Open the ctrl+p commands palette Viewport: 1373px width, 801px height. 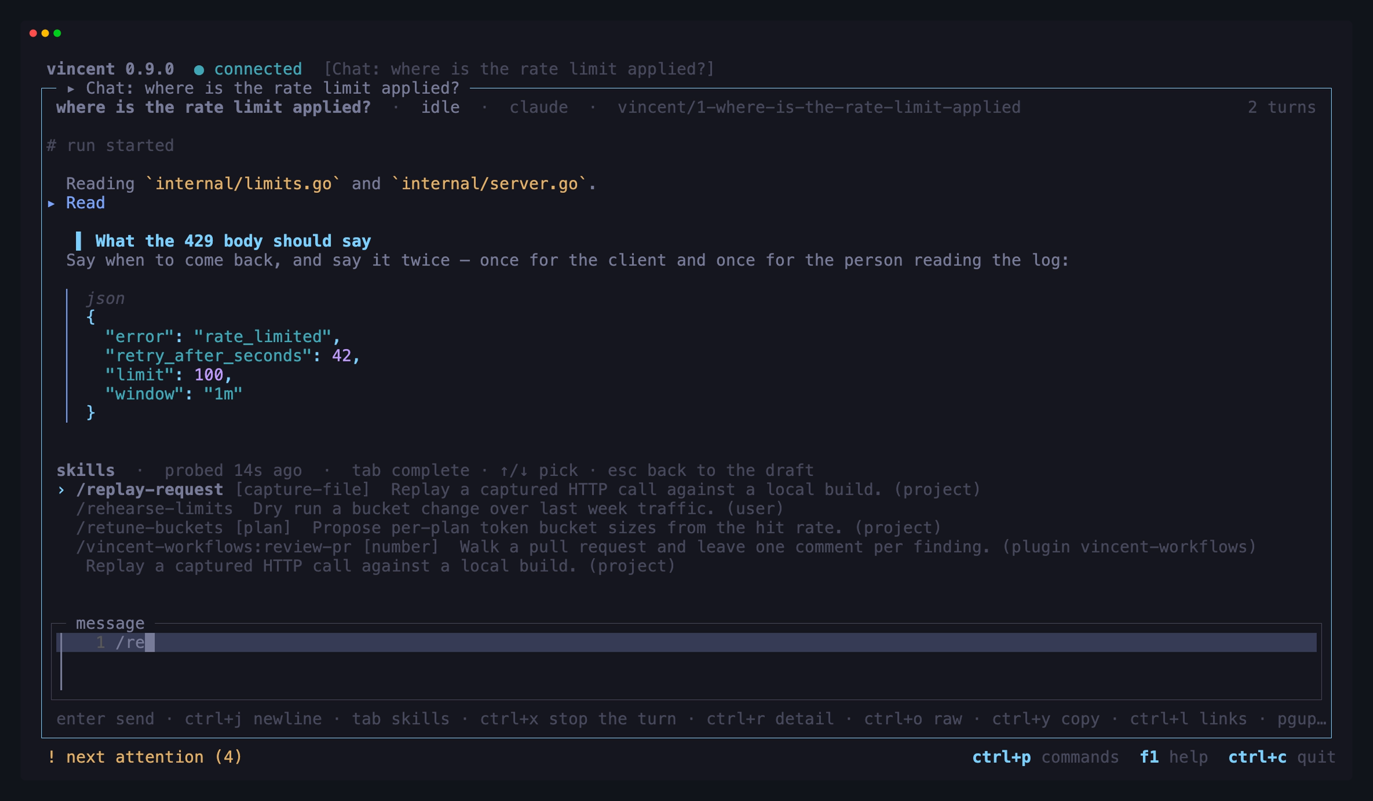coord(1045,757)
